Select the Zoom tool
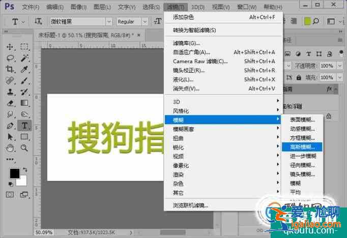347x238 pixels. click(24, 148)
